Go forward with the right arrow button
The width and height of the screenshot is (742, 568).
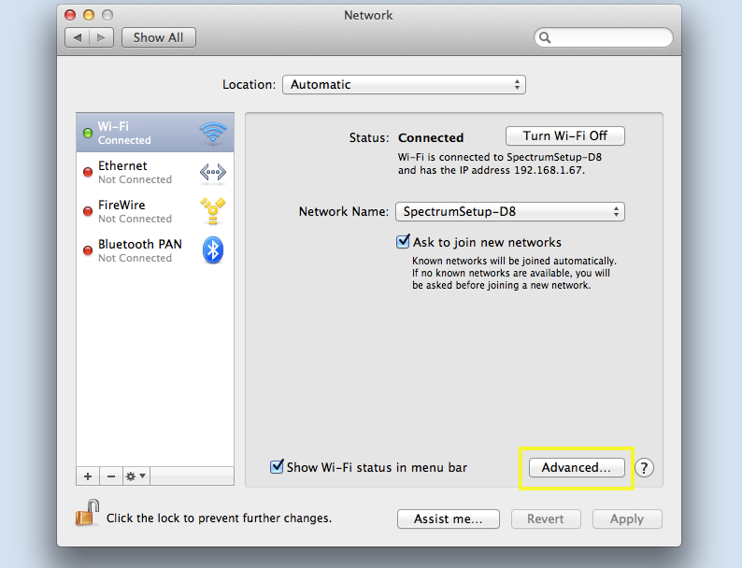point(101,37)
